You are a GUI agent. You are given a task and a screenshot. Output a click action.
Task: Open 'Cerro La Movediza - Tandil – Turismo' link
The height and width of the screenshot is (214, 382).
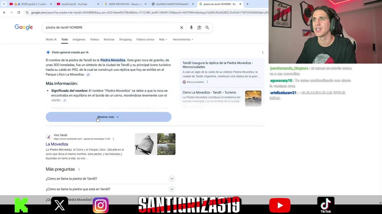pos(209,92)
